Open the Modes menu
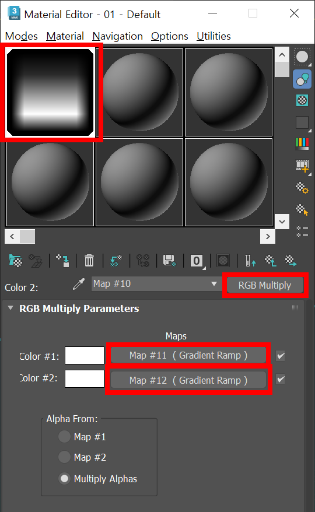Screen dimensions: 315x512 (21, 36)
